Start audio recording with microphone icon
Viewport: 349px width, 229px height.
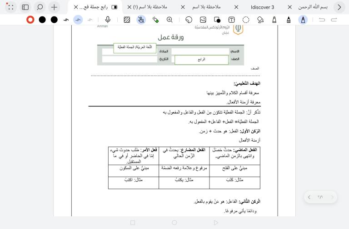108,20
